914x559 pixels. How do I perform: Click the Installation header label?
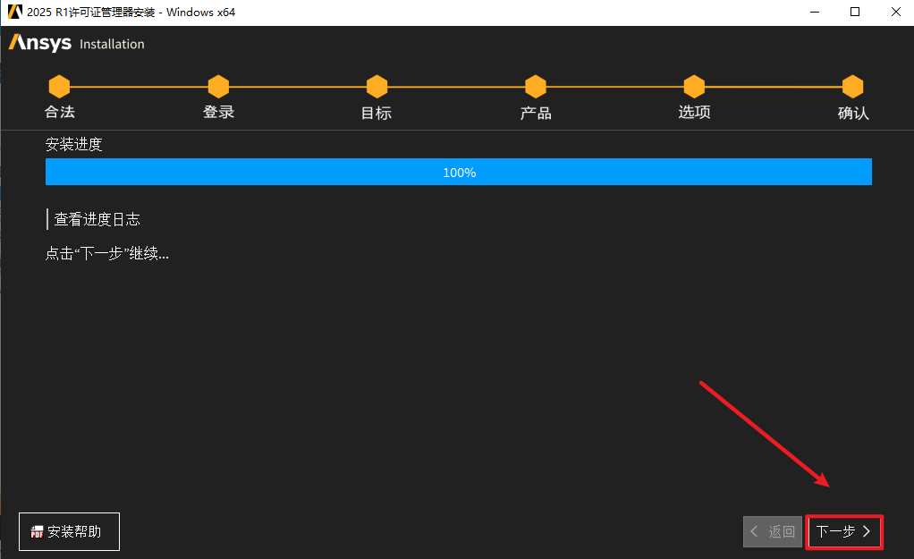(112, 45)
